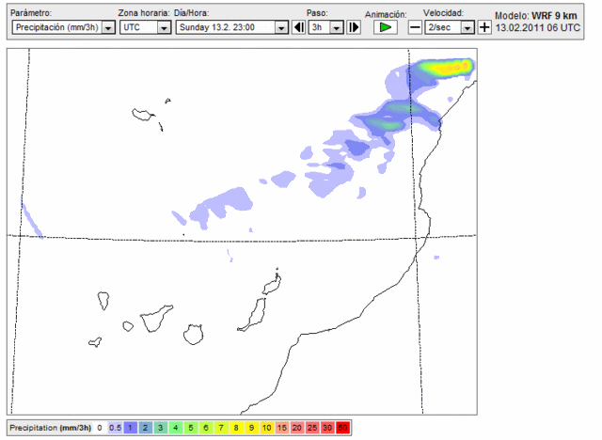Screen dimensions: 602x440
Task: Open the Paso 3h step dropdown
Action: click(x=326, y=27)
